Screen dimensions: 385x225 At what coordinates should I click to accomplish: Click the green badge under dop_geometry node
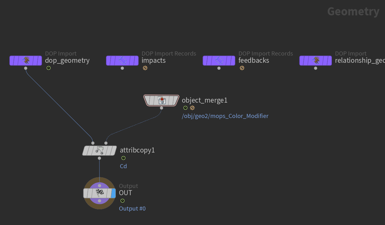[48, 68]
